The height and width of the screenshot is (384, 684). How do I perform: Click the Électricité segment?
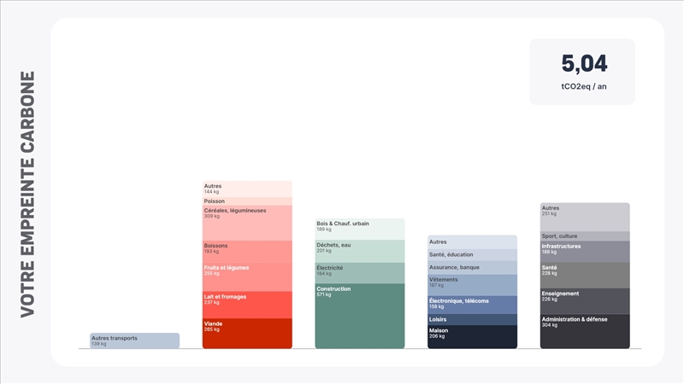(359, 273)
